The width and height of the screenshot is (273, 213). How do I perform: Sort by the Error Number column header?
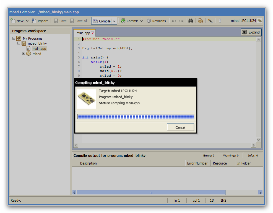click(x=198, y=163)
